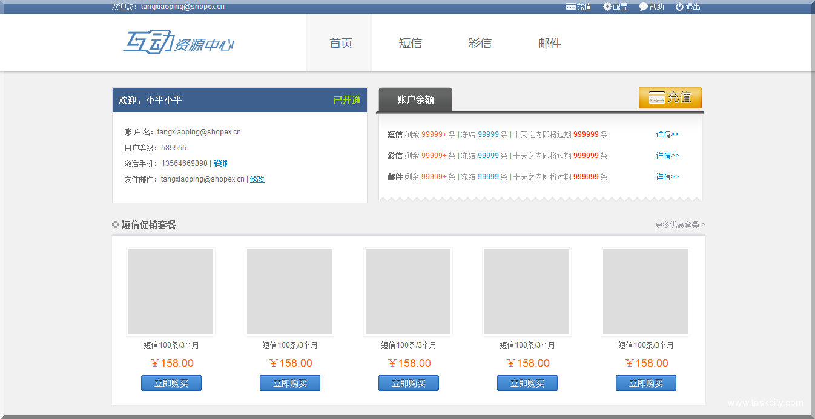Click the 短信促销套餐 section heading

pyautogui.click(x=148, y=225)
